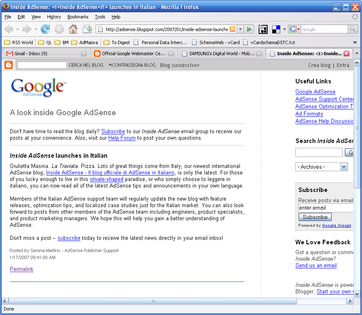Image resolution: width=362 pixels, height=315 pixels.
Task: Show more bookmarks with the chevron
Action: [355, 42]
